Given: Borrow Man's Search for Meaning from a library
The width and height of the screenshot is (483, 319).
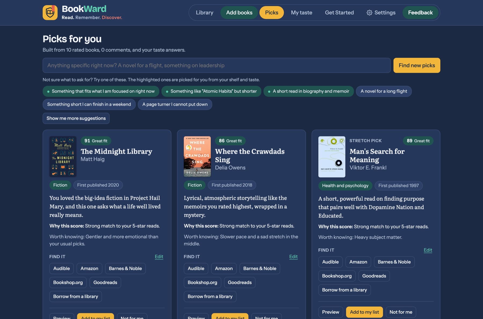Looking at the screenshot, I should (x=345, y=290).
